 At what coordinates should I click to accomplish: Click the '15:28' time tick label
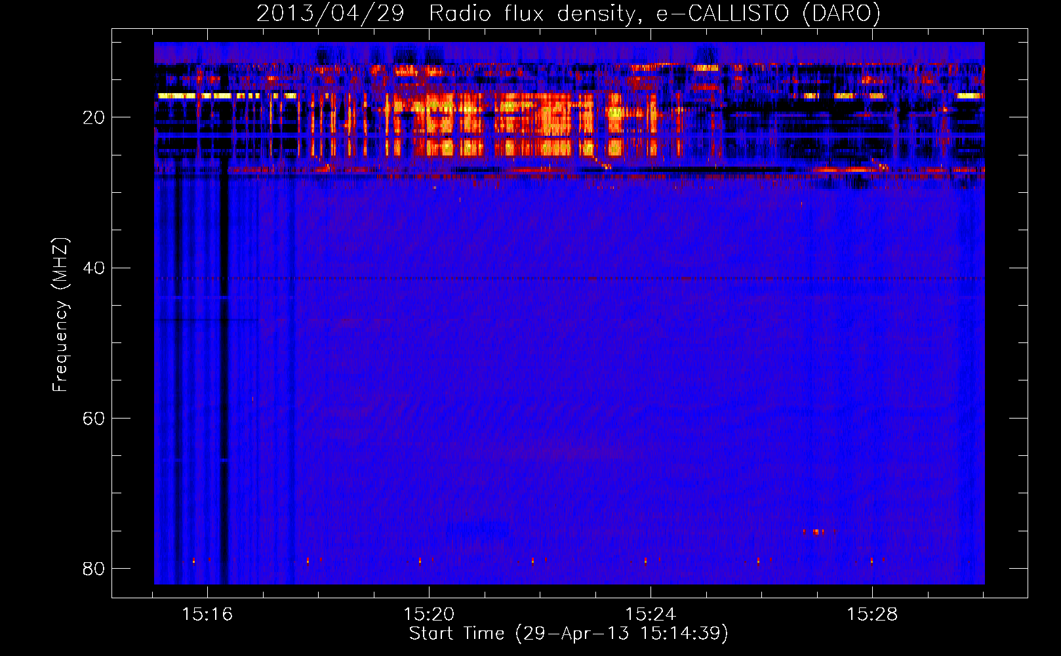point(872,615)
